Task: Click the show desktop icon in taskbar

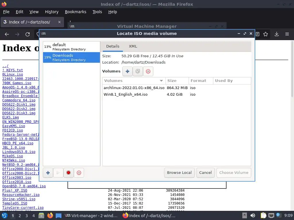Action: pos(59,215)
